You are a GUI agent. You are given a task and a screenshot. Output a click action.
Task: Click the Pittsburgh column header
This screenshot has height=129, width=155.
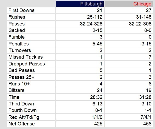[x=80, y=4]
